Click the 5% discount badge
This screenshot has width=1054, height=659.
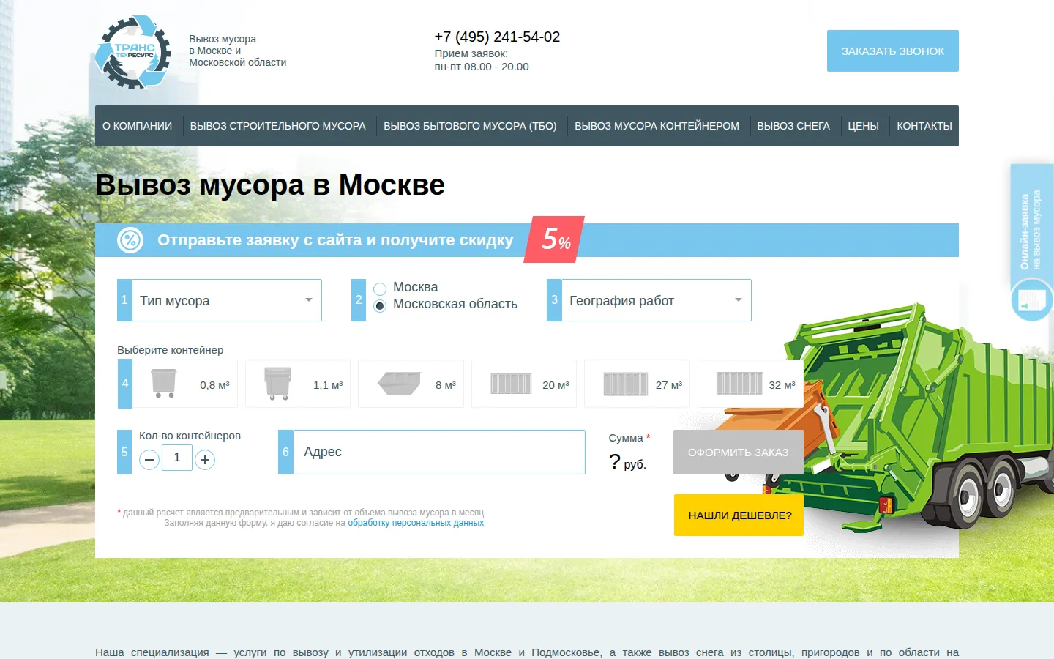555,239
